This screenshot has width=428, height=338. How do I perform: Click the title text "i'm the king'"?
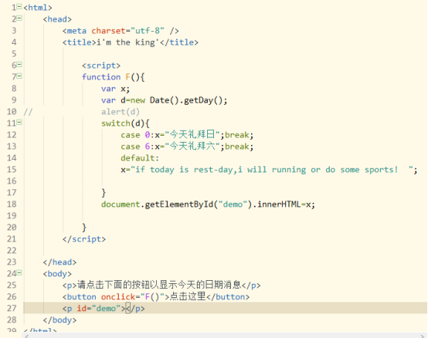128,42
